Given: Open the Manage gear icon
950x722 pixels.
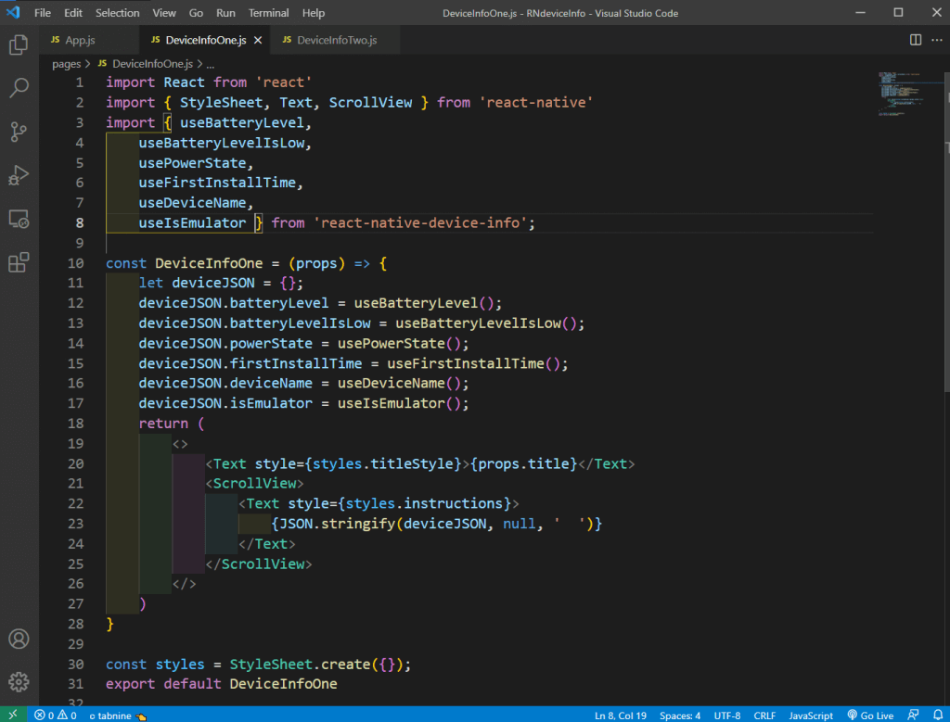Looking at the screenshot, I should [x=18, y=683].
